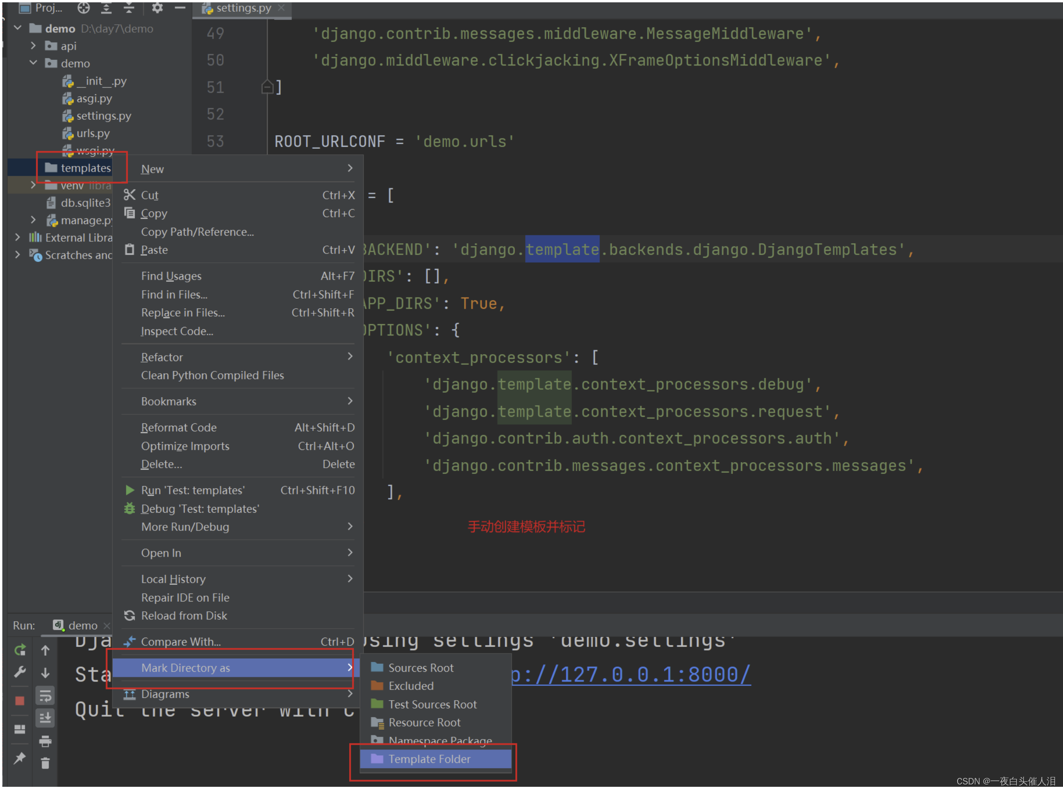Close the settings.py editor tab
The image size is (1063, 791).
282,7
